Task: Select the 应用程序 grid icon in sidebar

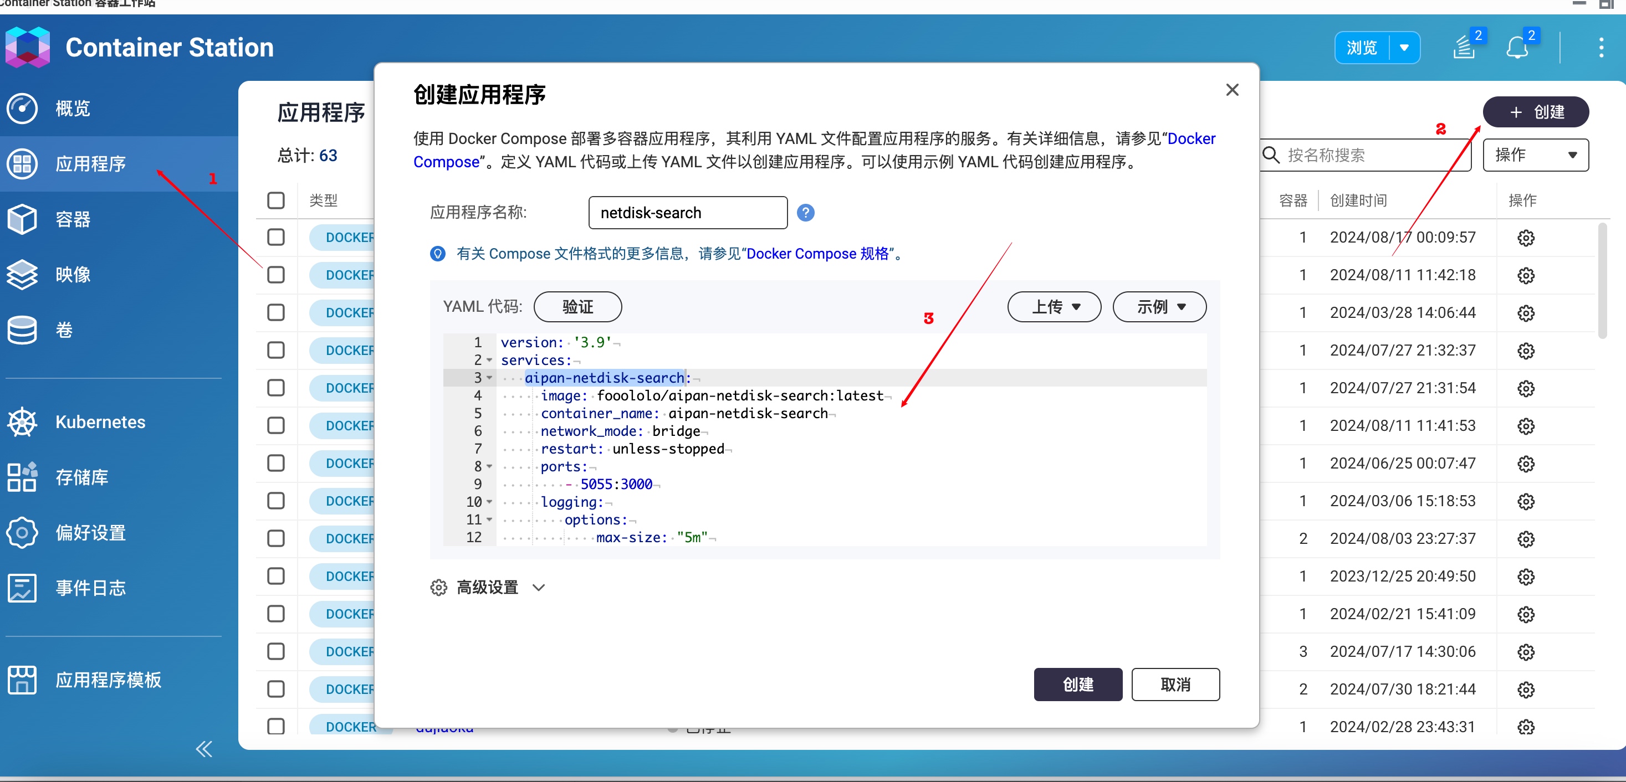Action: [x=22, y=164]
